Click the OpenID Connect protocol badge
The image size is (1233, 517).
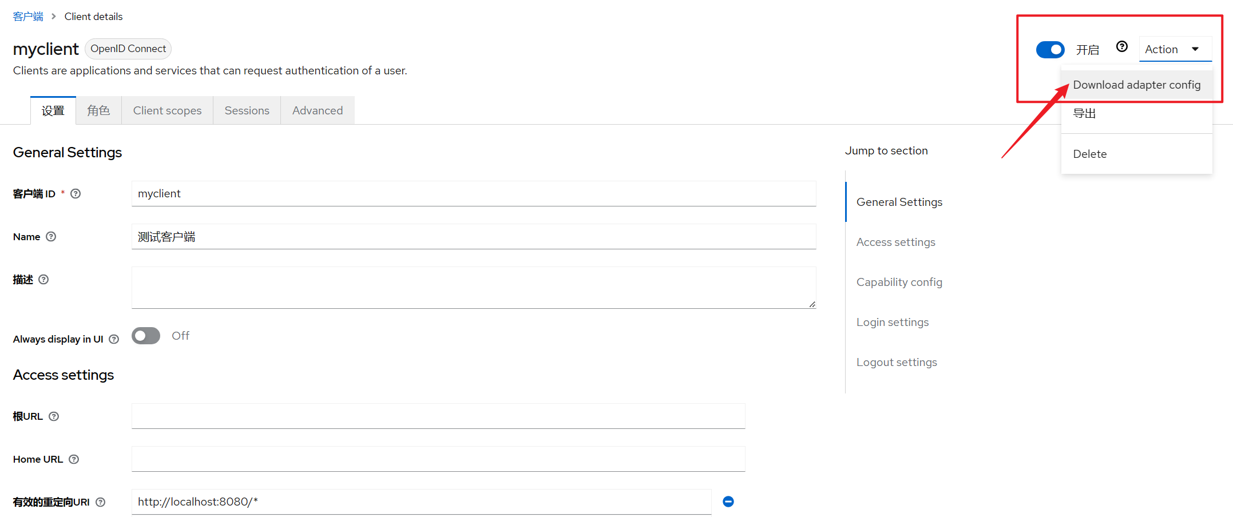[x=128, y=49]
